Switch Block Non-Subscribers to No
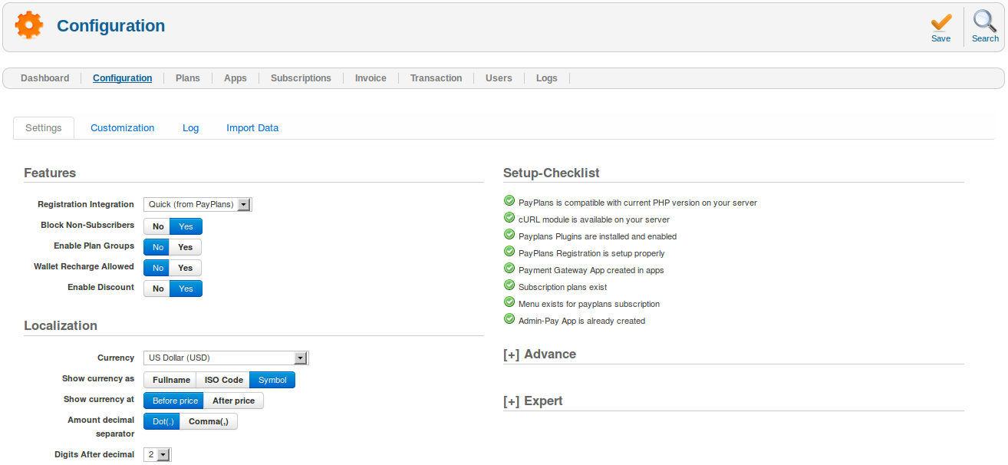 pos(157,226)
